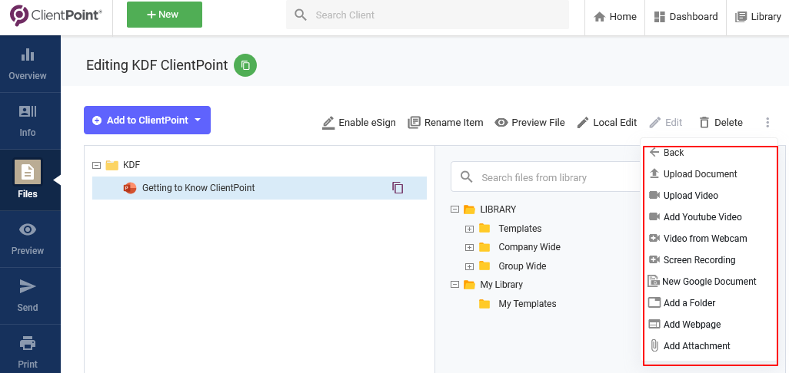
Task: Click the green New button
Action: click(164, 15)
